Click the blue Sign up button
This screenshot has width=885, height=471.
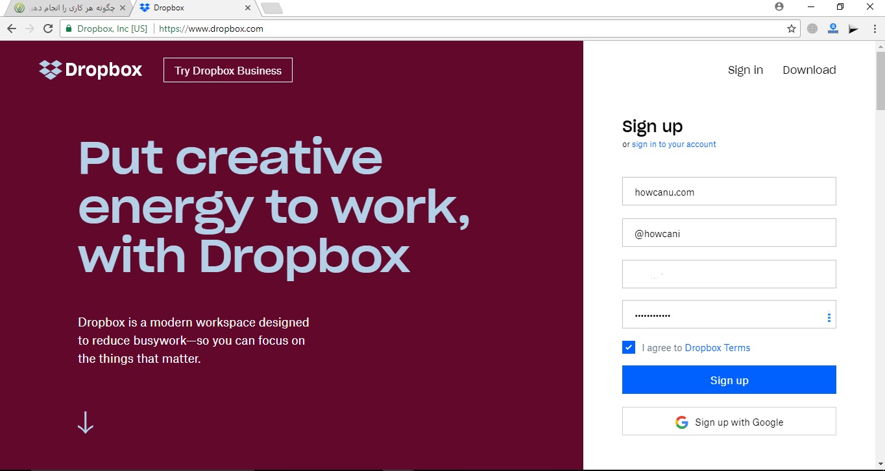point(729,380)
